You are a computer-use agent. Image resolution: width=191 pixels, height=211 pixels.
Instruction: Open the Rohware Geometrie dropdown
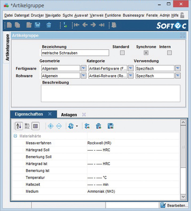pyautogui.click(x=84, y=76)
